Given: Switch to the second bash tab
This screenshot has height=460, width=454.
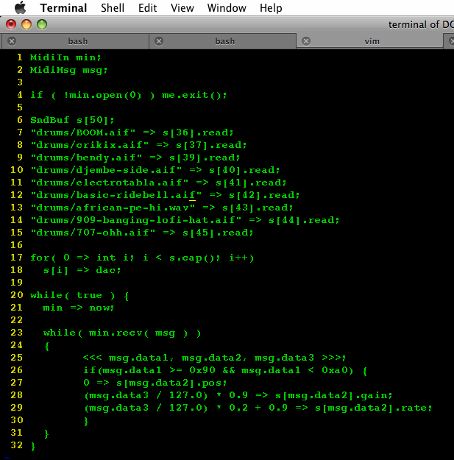Looking at the screenshot, I should click(223, 41).
